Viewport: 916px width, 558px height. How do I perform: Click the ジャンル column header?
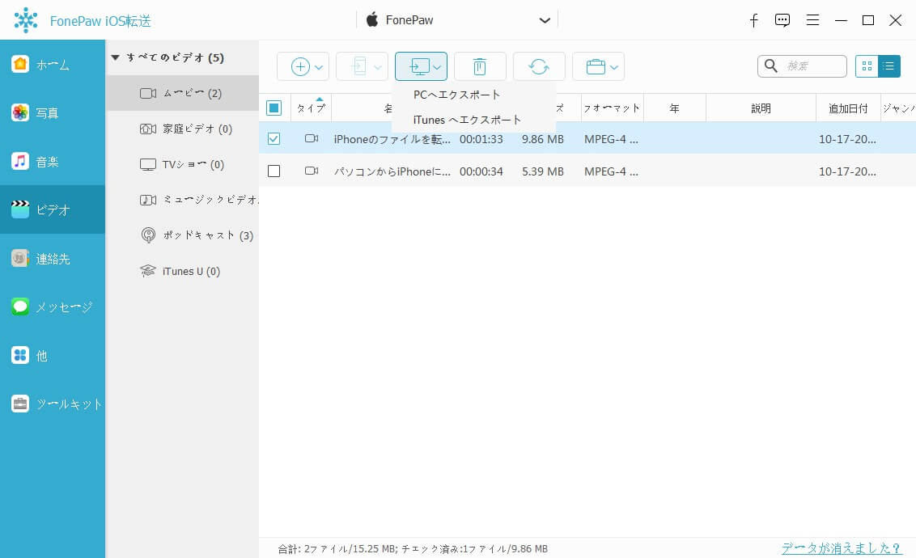pos(898,108)
